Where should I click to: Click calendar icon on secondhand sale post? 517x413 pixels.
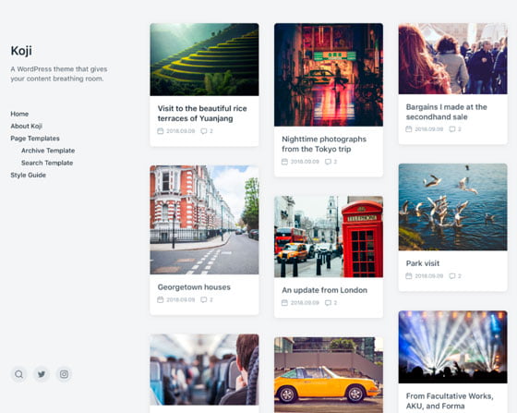coord(409,129)
